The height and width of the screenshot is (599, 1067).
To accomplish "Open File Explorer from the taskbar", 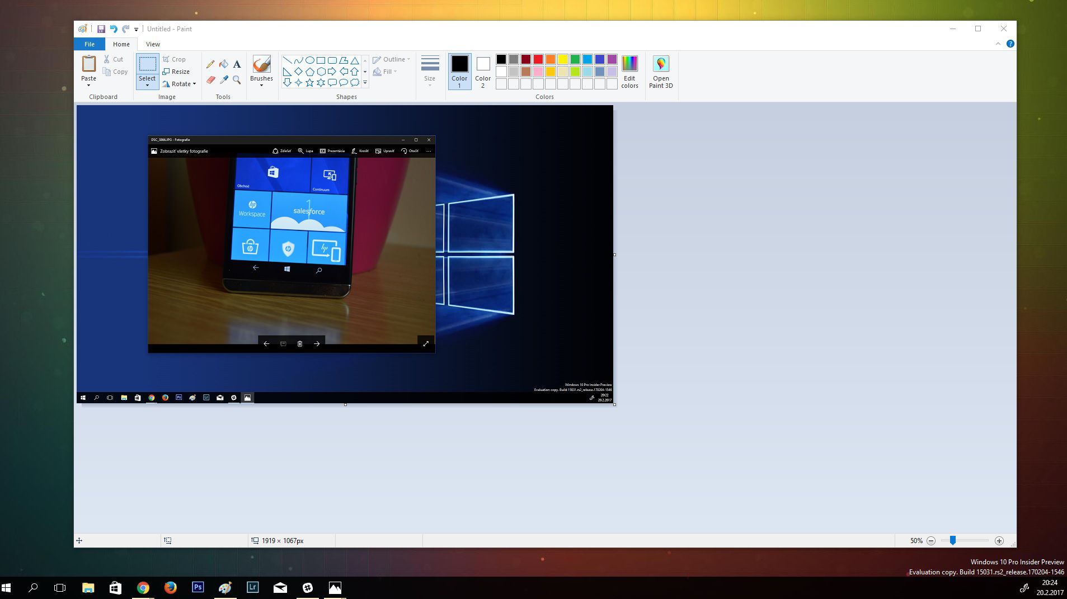I will coord(88,587).
